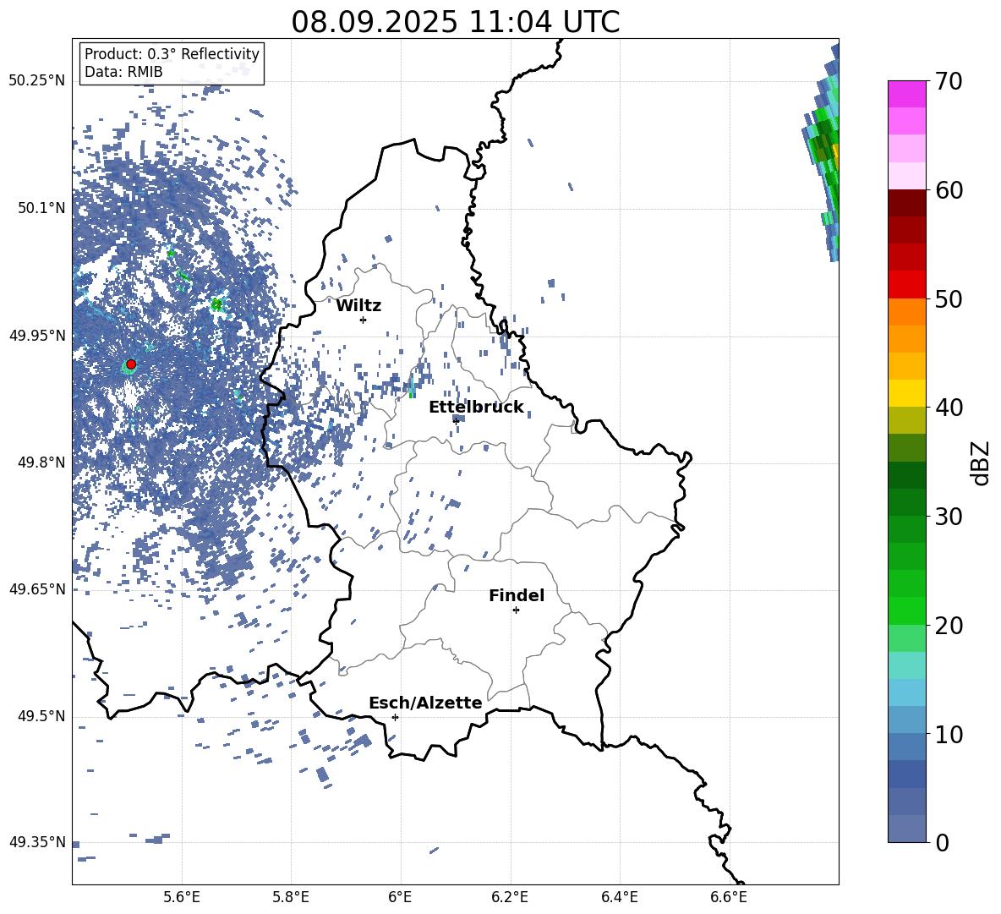Image resolution: width=1001 pixels, height=914 pixels.
Task: Select the Wiltz label
Action: point(358,306)
